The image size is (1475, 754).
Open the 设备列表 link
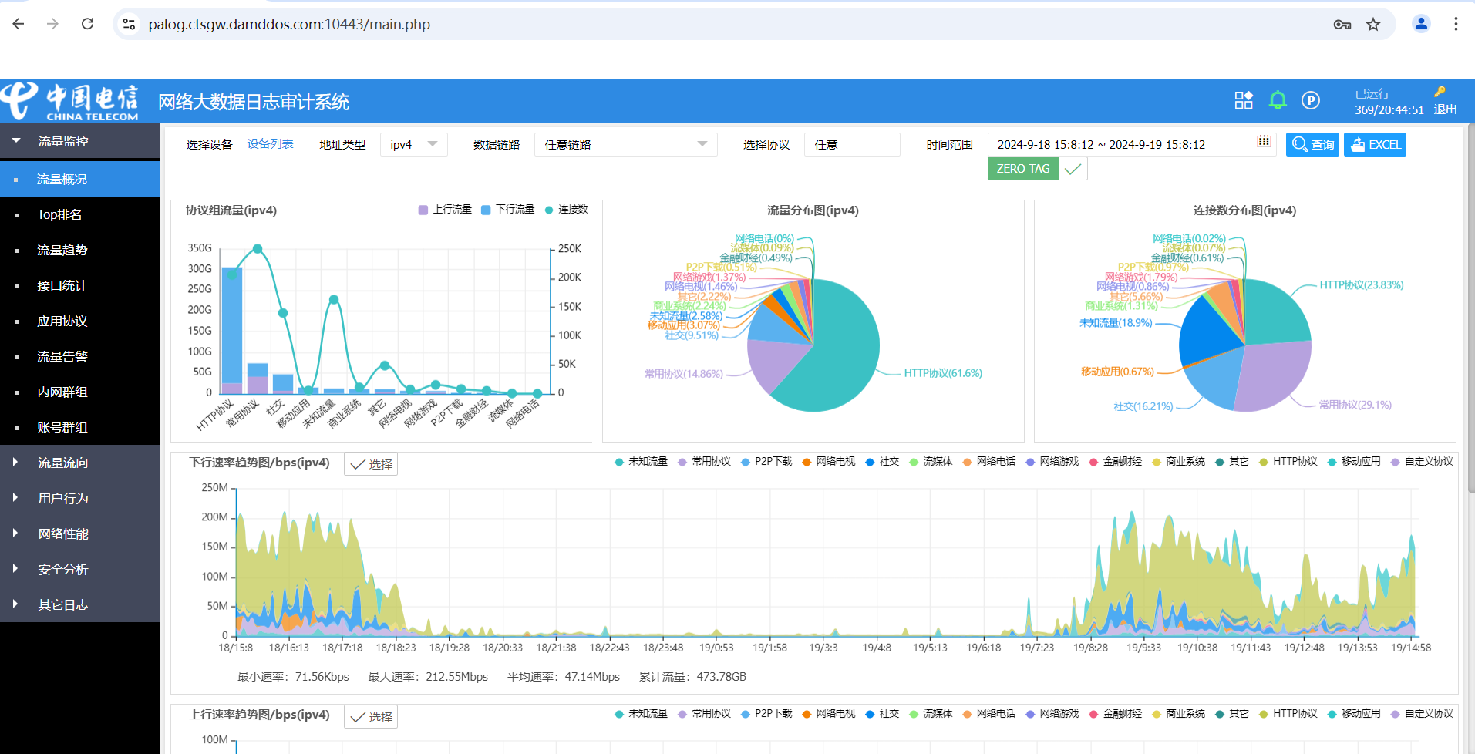tap(270, 144)
